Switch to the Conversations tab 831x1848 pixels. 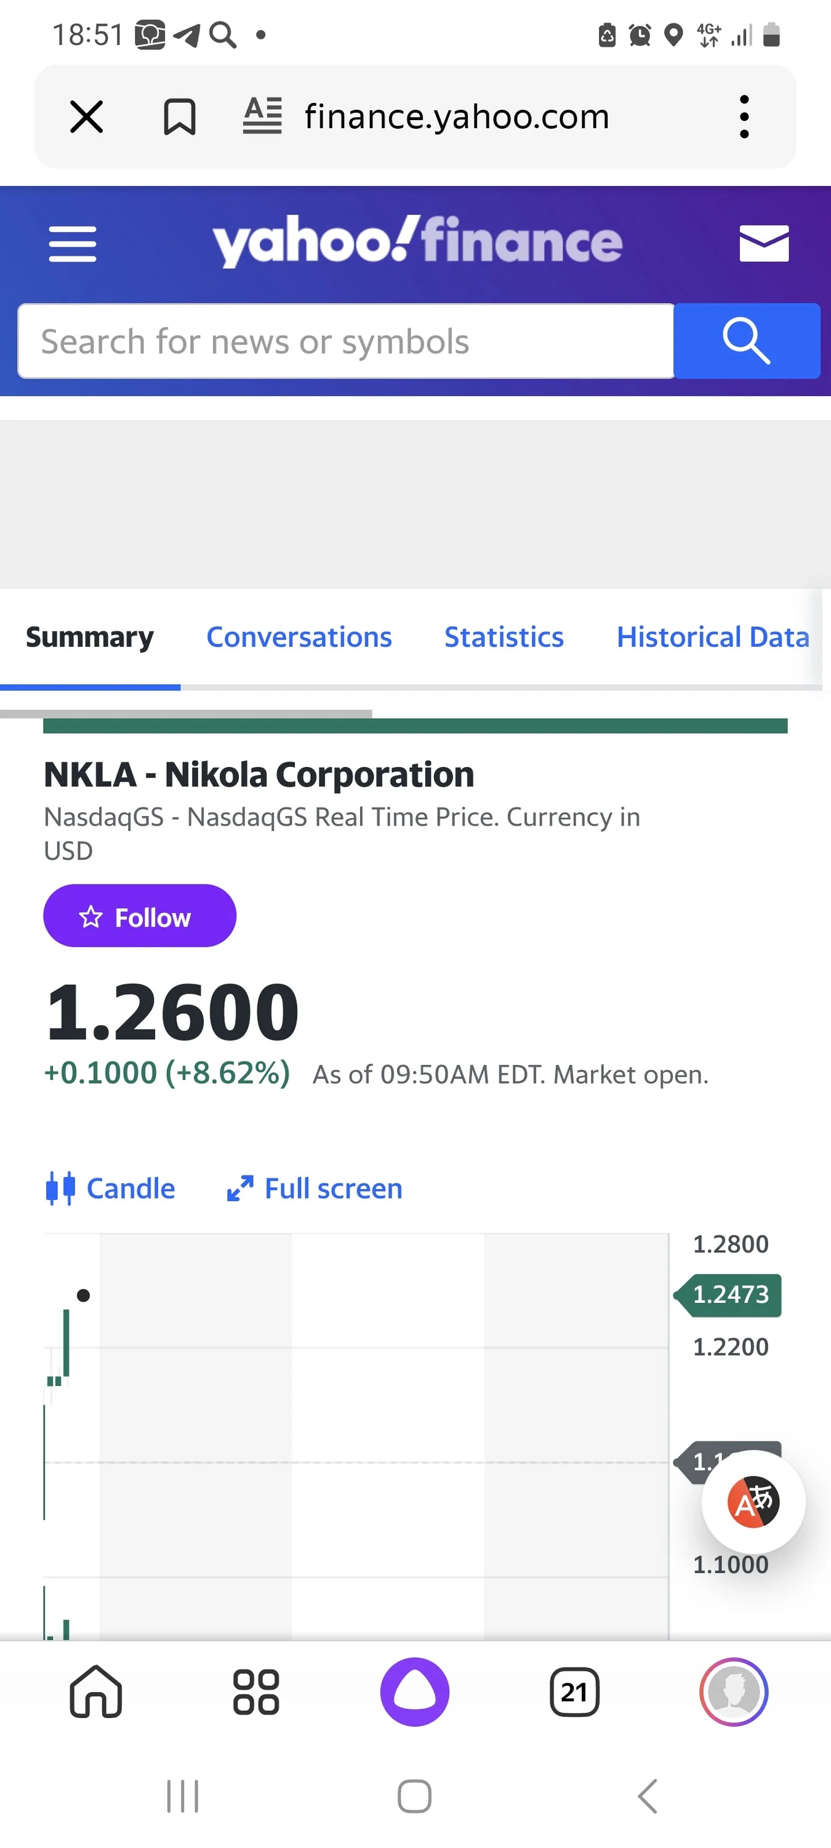299,637
